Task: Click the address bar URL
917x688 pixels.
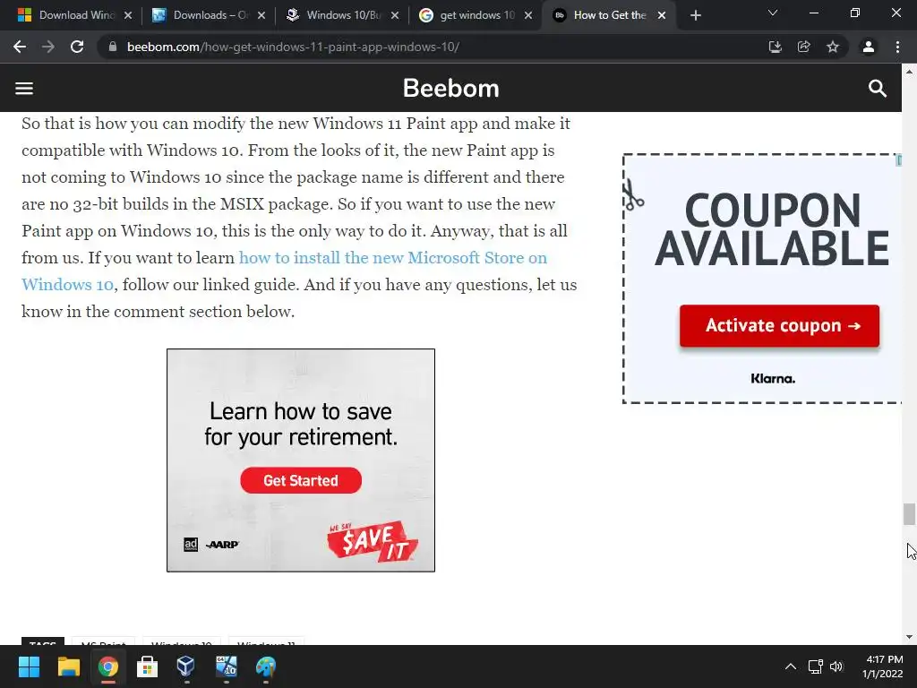Action: tap(293, 47)
